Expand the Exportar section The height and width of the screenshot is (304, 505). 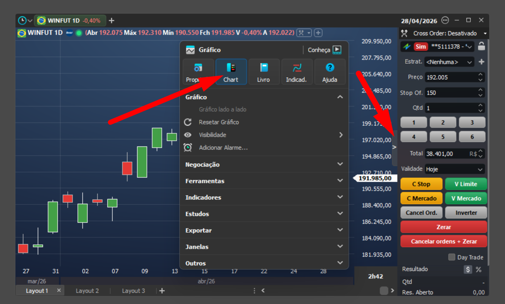tap(264, 230)
